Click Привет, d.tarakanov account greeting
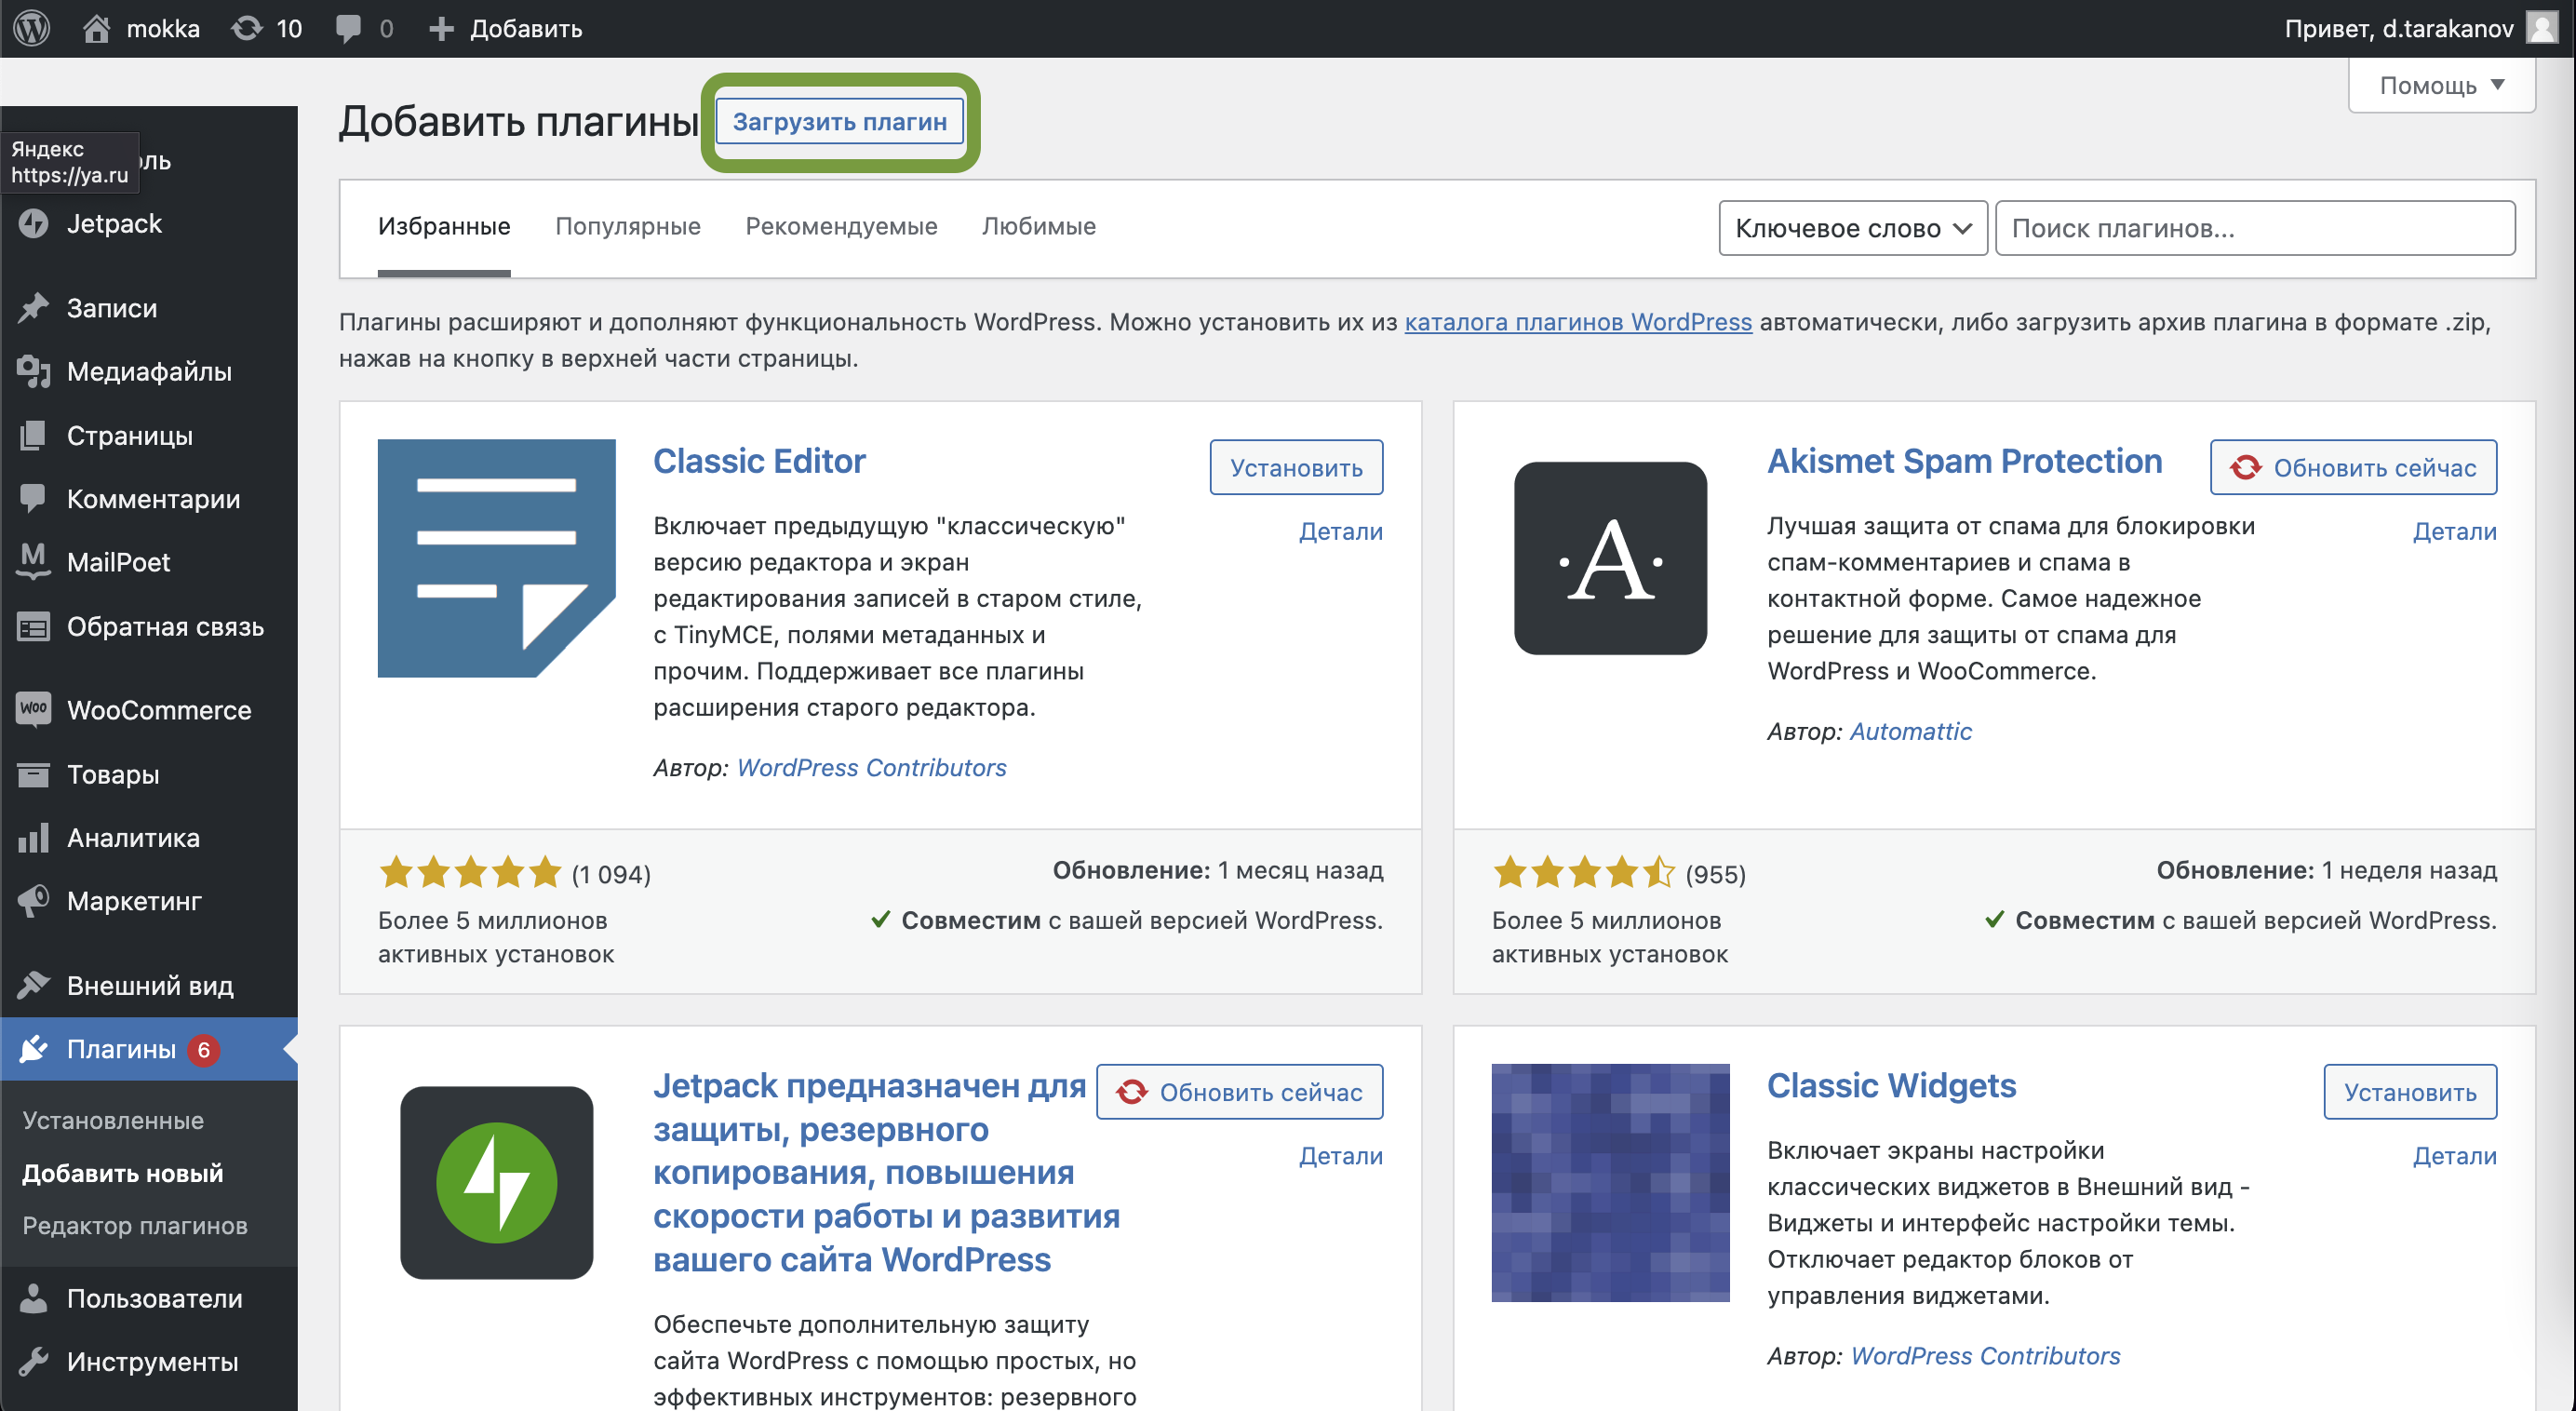The image size is (2576, 1411). click(x=2398, y=28)
